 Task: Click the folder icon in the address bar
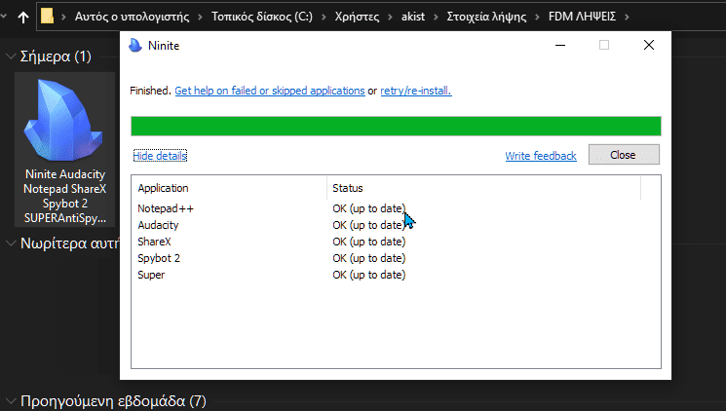(x=47, y=17)
